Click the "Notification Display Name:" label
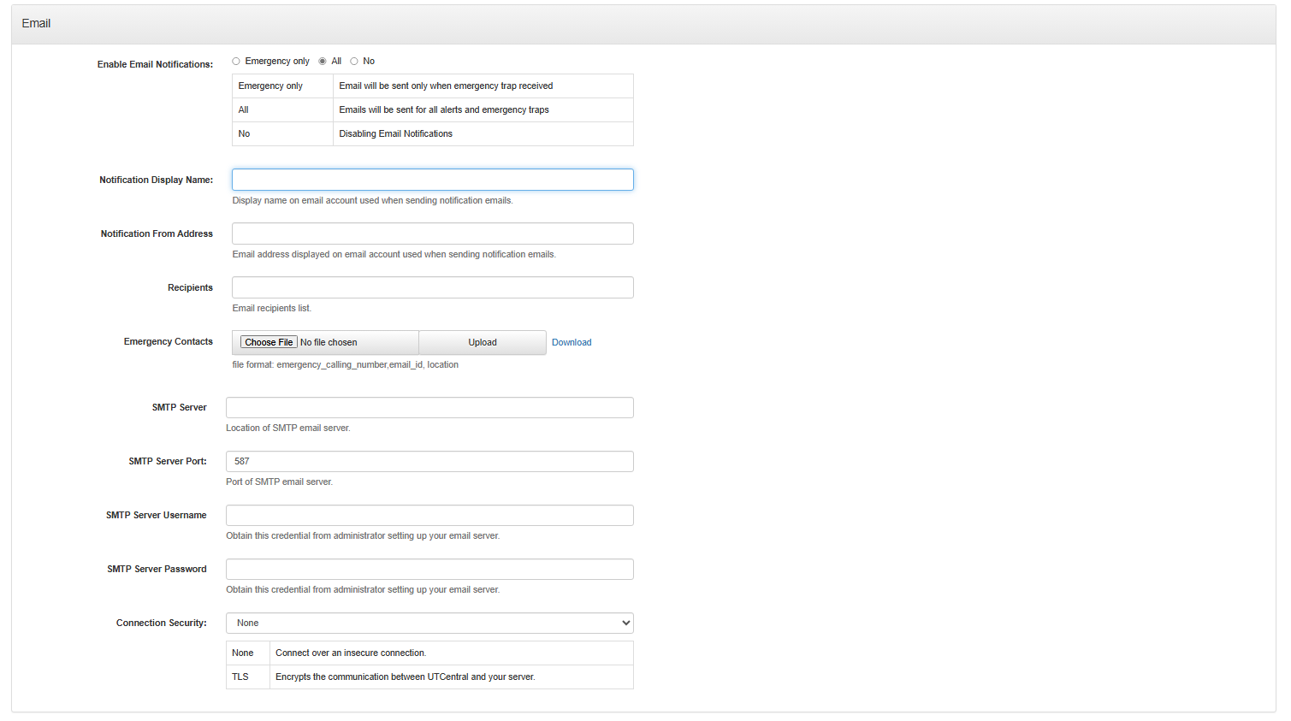 (157, 180)
